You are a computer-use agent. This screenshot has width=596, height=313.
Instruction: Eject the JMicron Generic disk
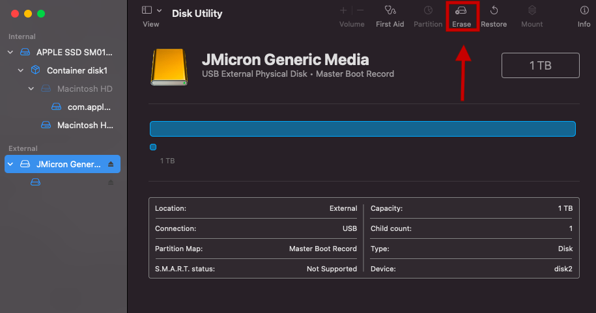click(111, 164)
